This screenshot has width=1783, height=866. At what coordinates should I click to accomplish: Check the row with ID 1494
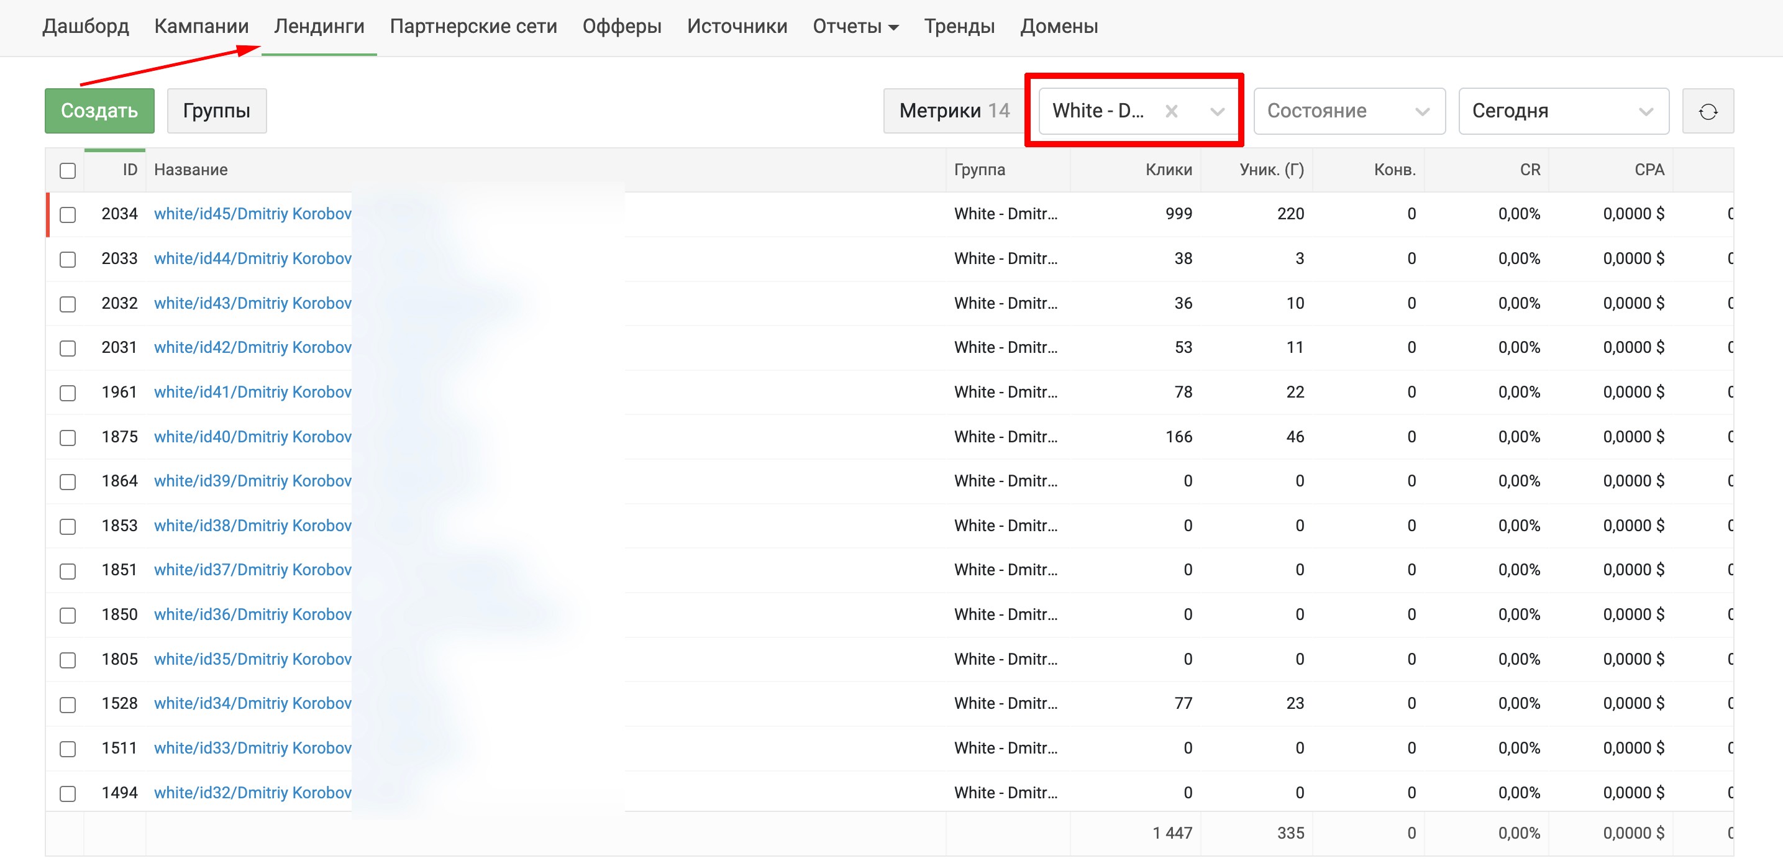[x=68, y=793]
